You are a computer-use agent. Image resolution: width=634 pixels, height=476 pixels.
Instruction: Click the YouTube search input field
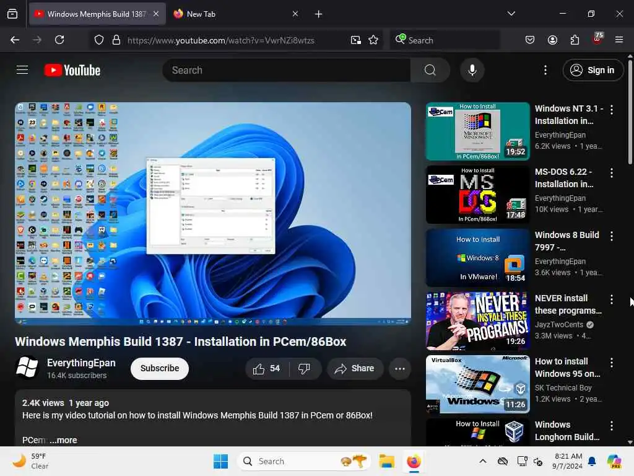click(x=286, y=70)
